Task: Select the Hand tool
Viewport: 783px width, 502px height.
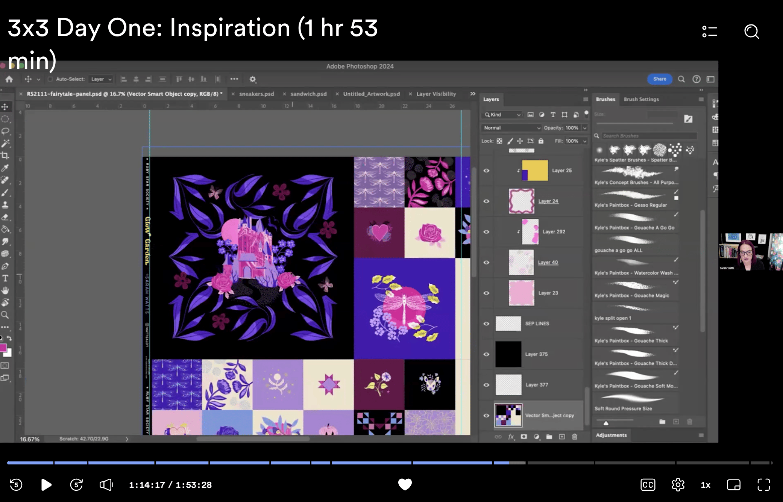Action: pos(5,290)
